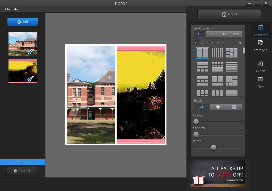
Task: Click the template list scrollbar
Action: pos(244,50)
